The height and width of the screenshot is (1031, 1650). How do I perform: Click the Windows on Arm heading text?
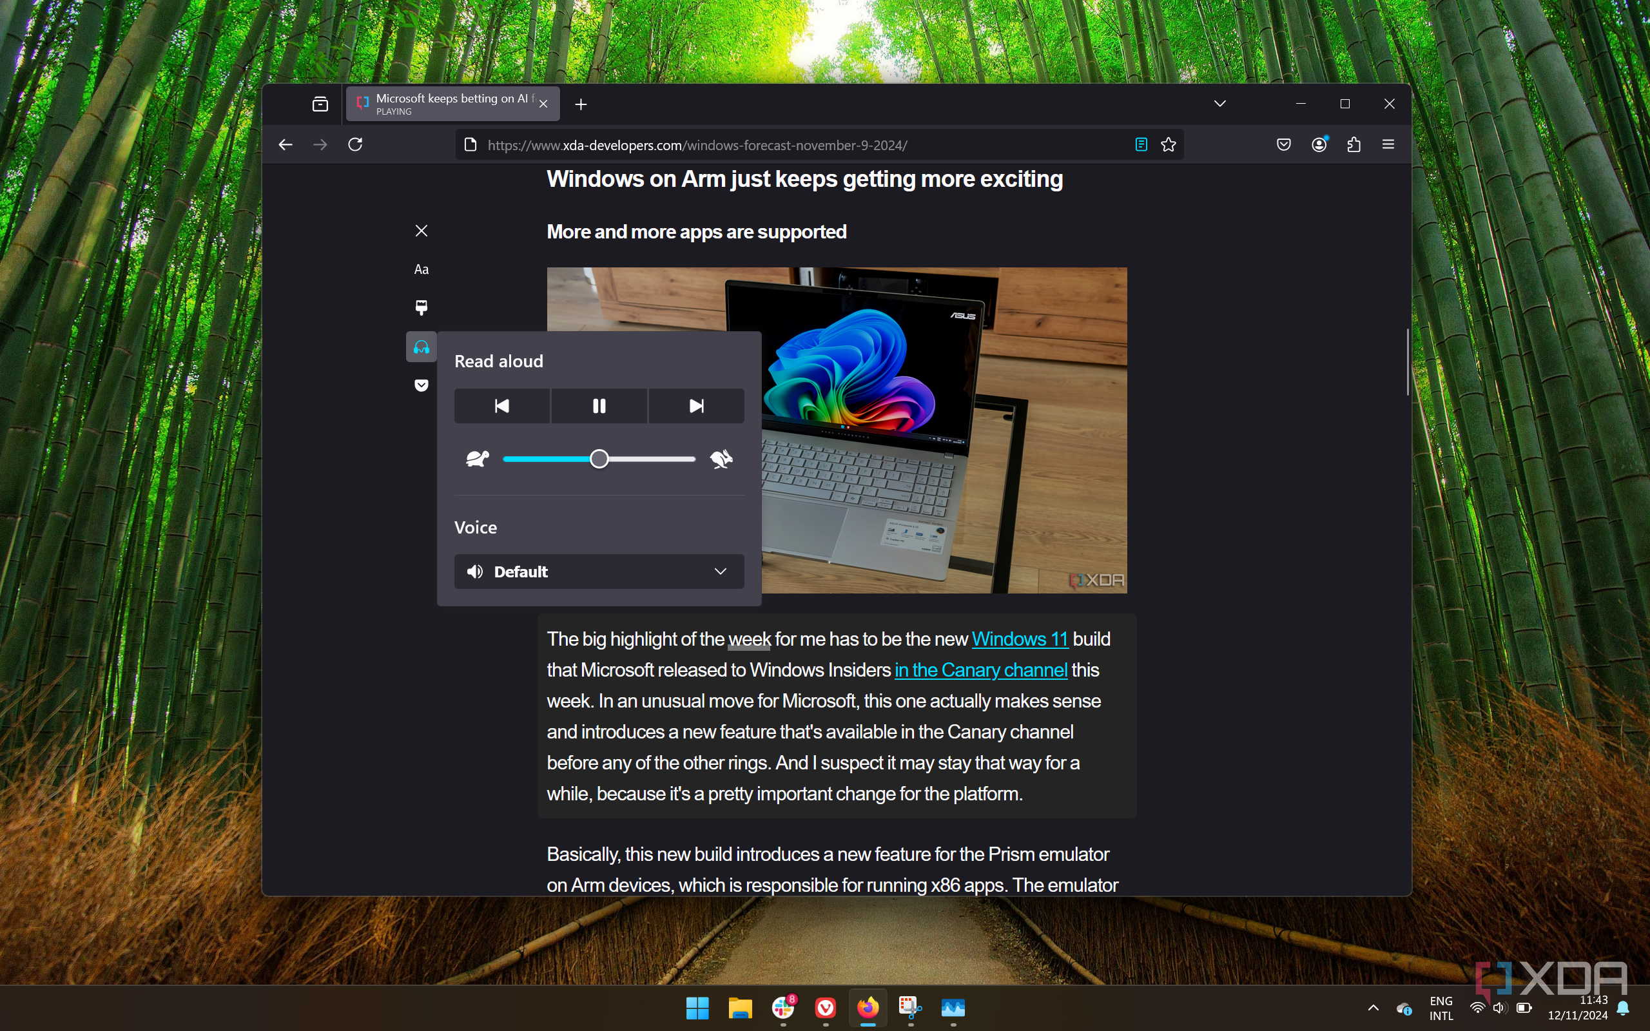804,179
